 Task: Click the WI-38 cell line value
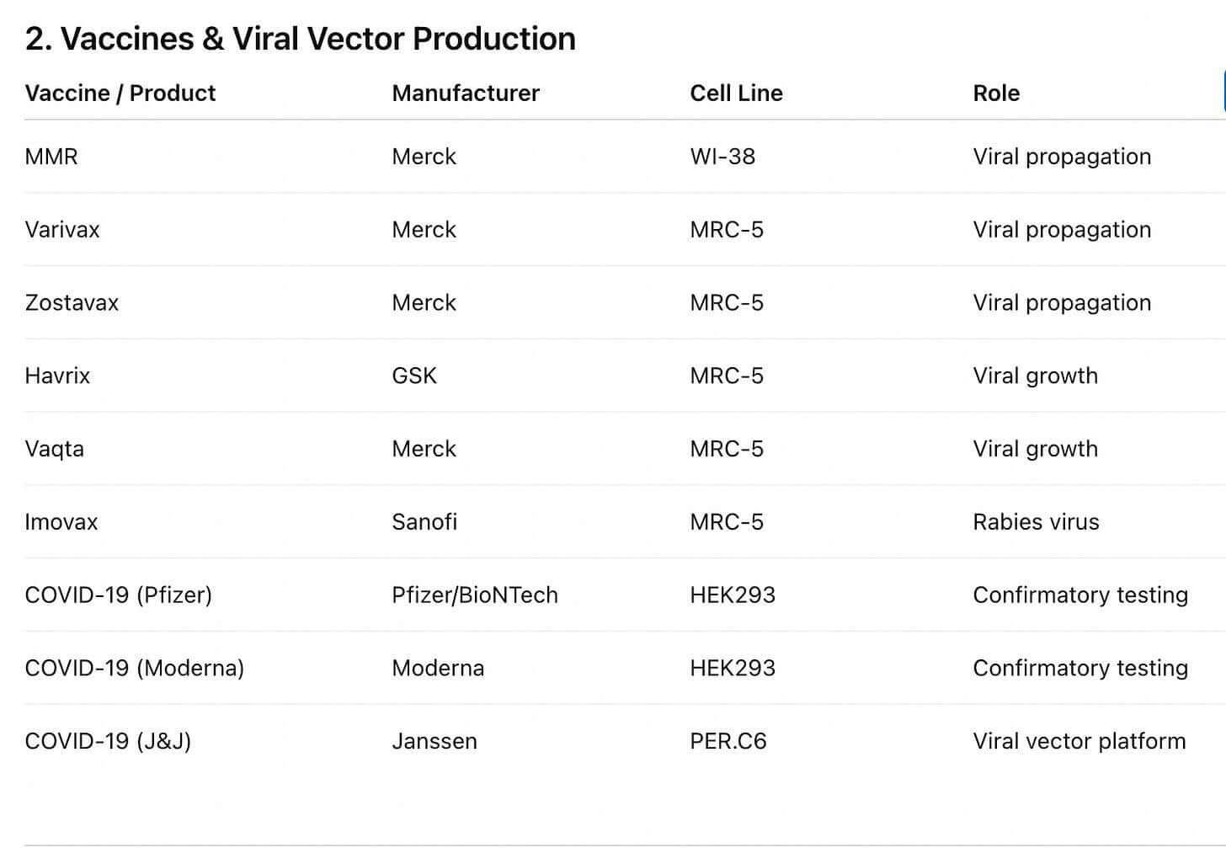[x=722, y=157]
